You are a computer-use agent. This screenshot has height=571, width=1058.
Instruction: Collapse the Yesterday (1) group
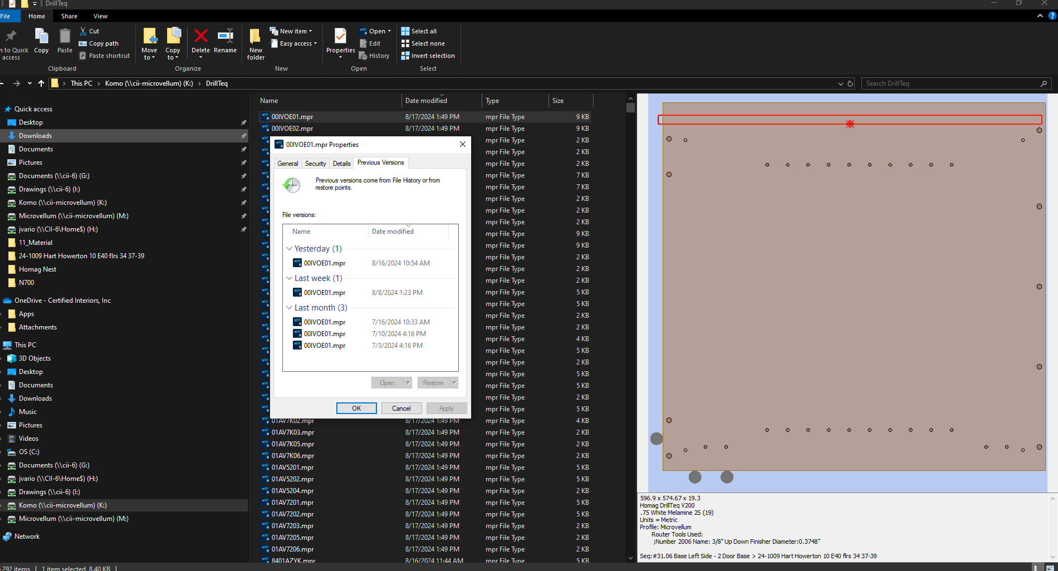[x=289, y=249]
